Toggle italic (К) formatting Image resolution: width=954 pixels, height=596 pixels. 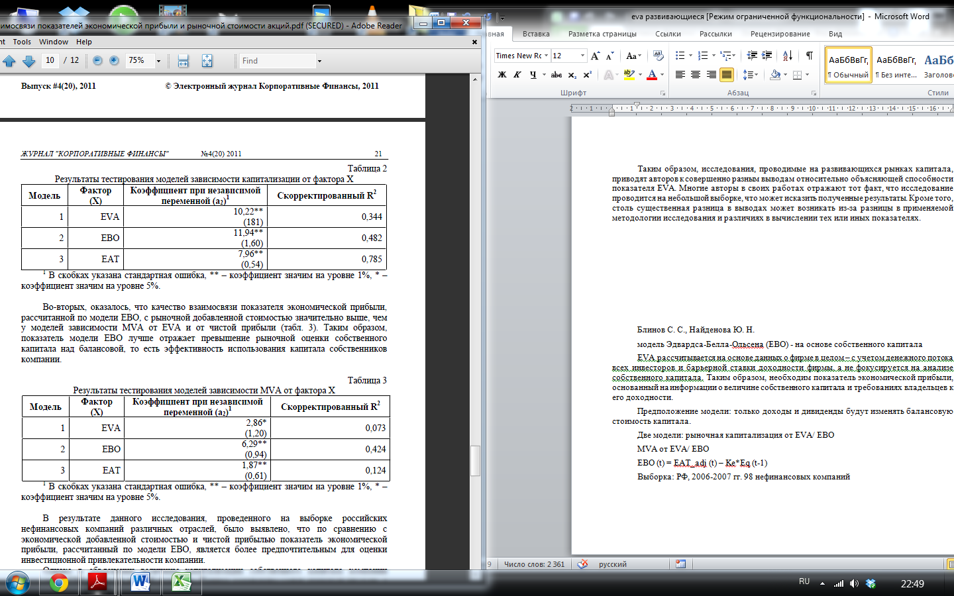coord(517,75)
